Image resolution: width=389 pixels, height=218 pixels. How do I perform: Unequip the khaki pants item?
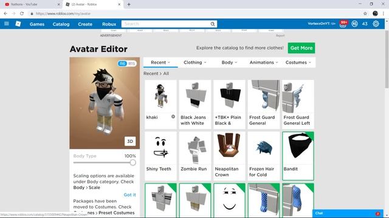(x=194, y=200)
